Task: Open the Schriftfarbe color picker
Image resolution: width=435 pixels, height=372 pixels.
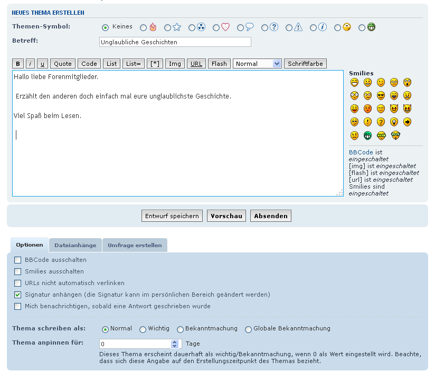Action: [306, 64]
